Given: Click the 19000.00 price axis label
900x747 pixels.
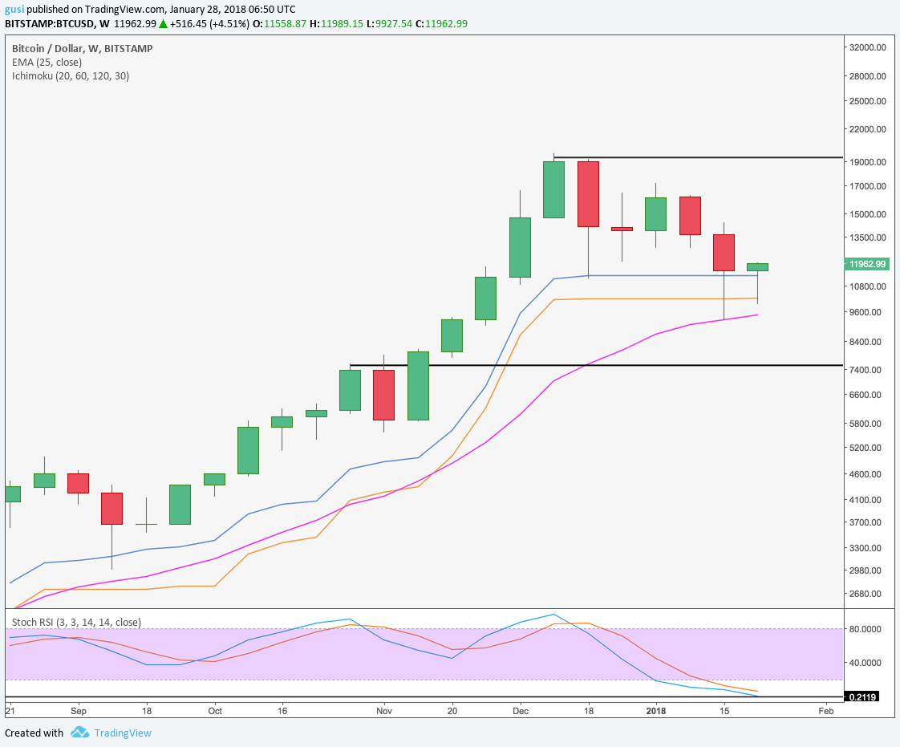Looking at the screenshot, I should 868,162.
